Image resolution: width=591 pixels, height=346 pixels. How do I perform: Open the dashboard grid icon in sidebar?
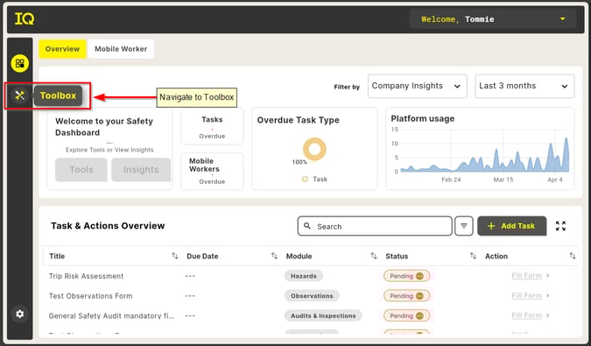(x=20, y=63)
